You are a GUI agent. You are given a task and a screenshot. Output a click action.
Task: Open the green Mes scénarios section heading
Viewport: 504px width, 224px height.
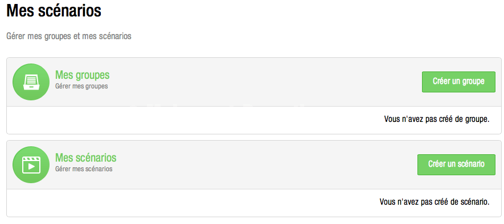(86, 158)
